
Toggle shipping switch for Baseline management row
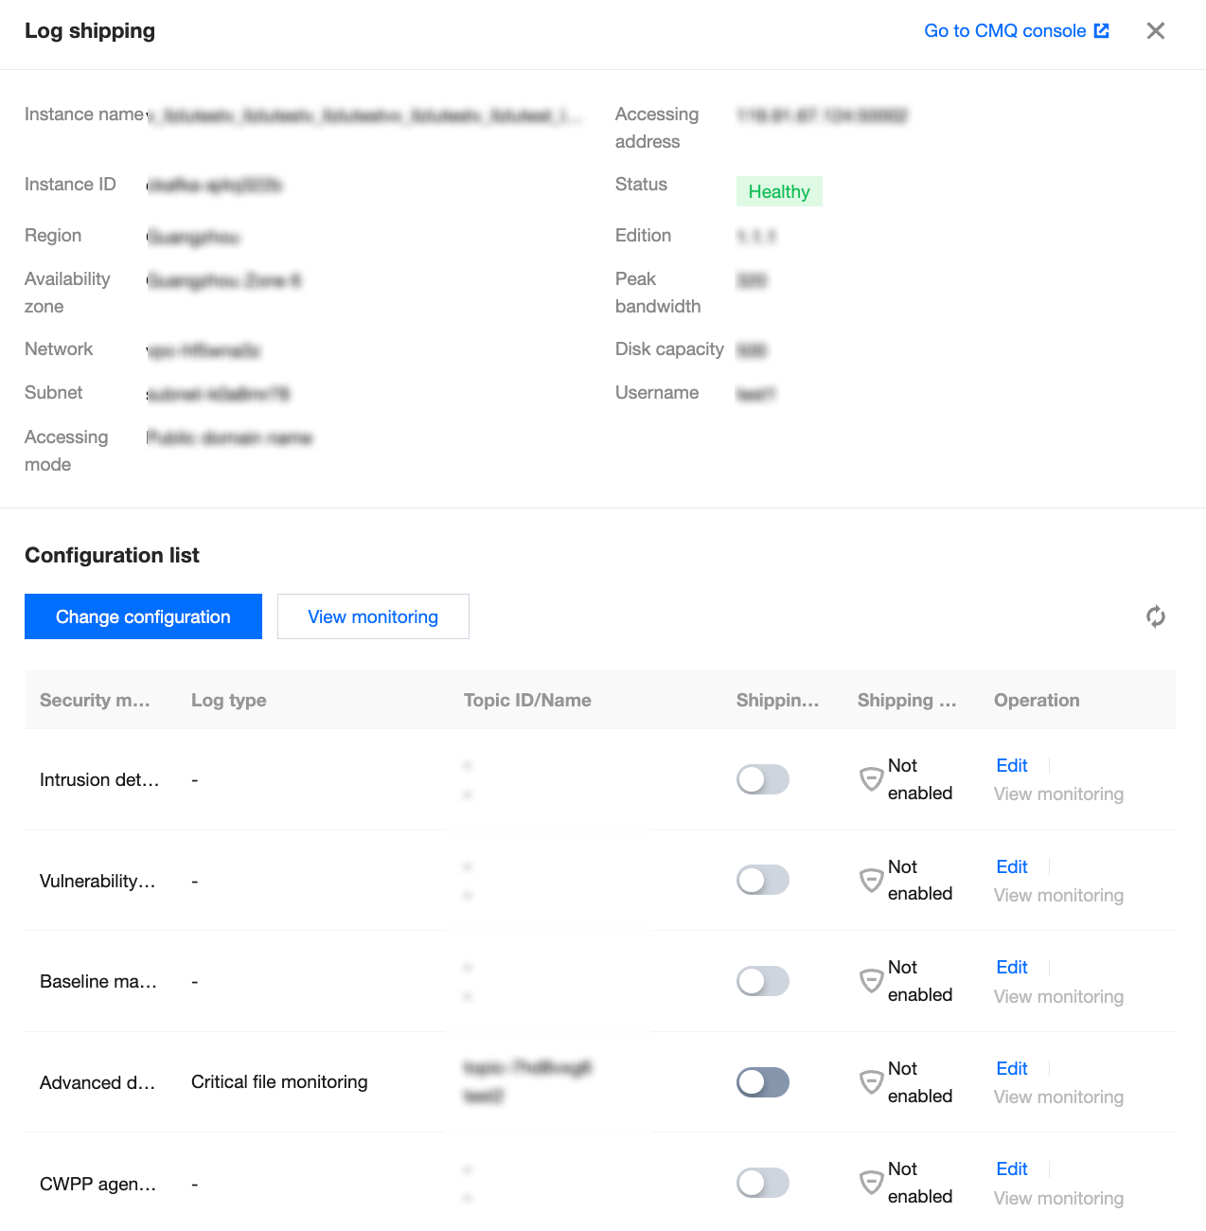point(762,981)
